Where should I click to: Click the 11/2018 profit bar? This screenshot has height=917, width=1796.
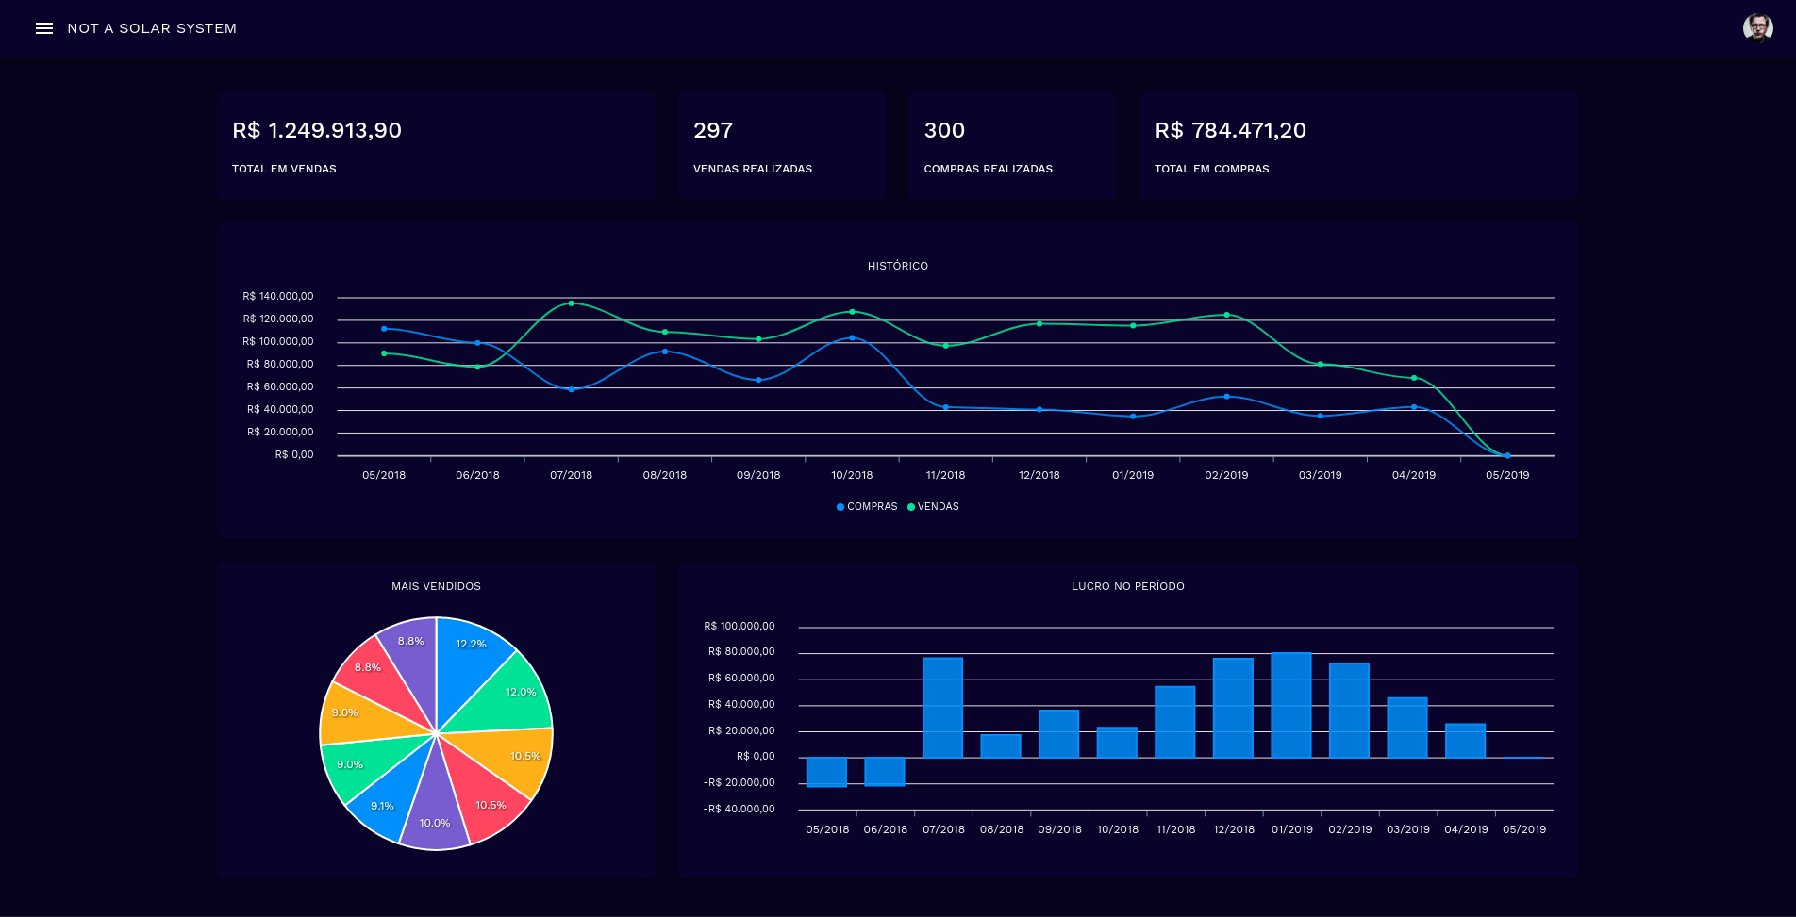tap(1175, 722)
